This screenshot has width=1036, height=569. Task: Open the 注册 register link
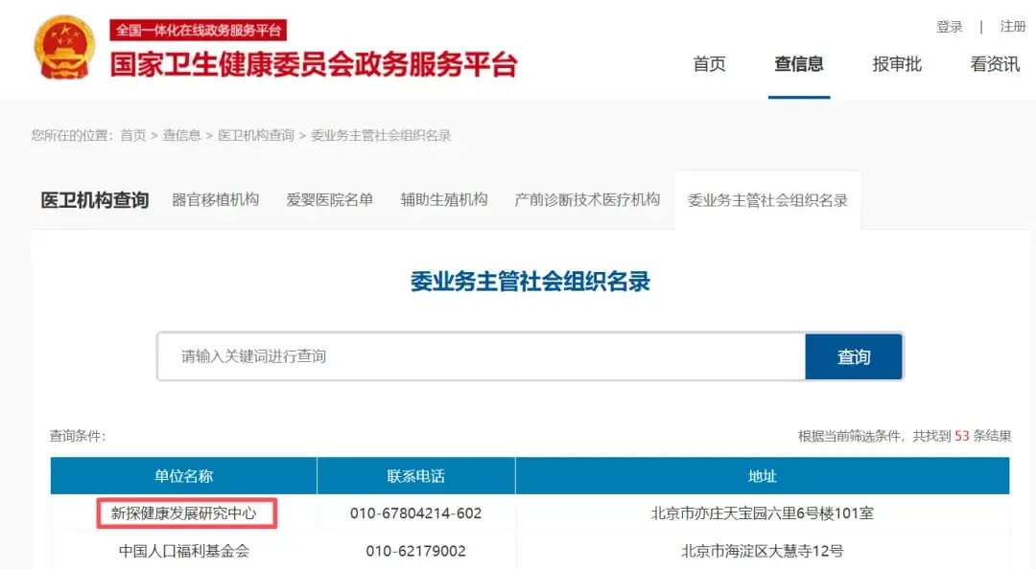click(1012, 27)
